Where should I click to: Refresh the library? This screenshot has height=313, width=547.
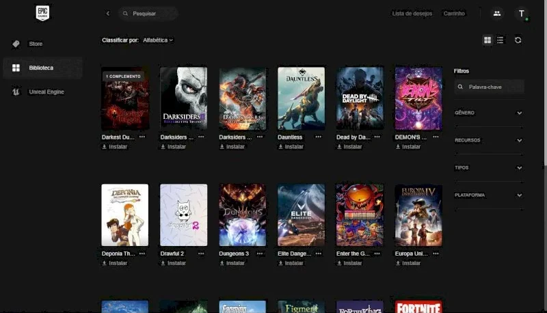(x=518, y=40)
